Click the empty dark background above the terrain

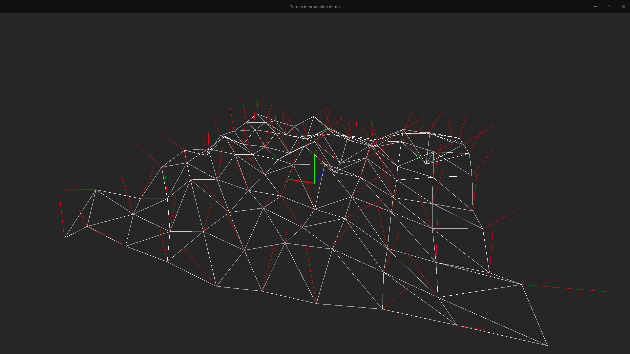tap(315, 59)
